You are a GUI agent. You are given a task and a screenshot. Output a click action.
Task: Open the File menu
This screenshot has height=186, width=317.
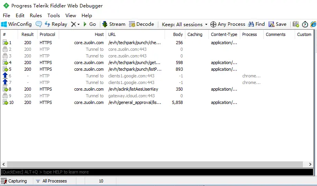pos(7,16)
